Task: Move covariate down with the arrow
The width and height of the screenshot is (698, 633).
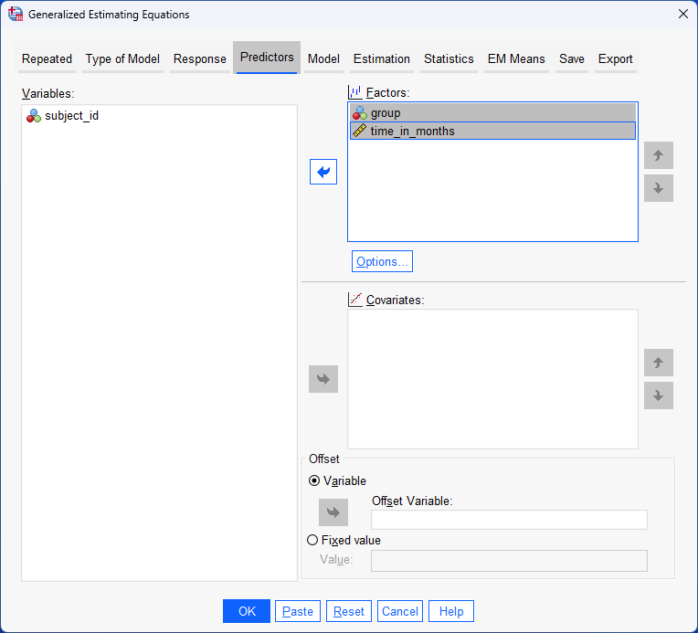Action: coord(659,396)
